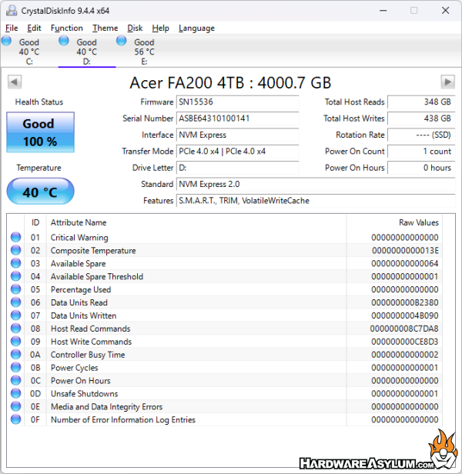462x474 pixels.
Task: Click the Transfer Mode field
Action: pos(237,151)
